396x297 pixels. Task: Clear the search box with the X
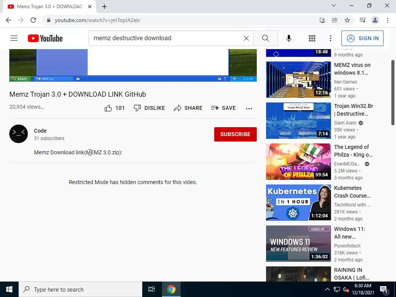coord(246,38)
